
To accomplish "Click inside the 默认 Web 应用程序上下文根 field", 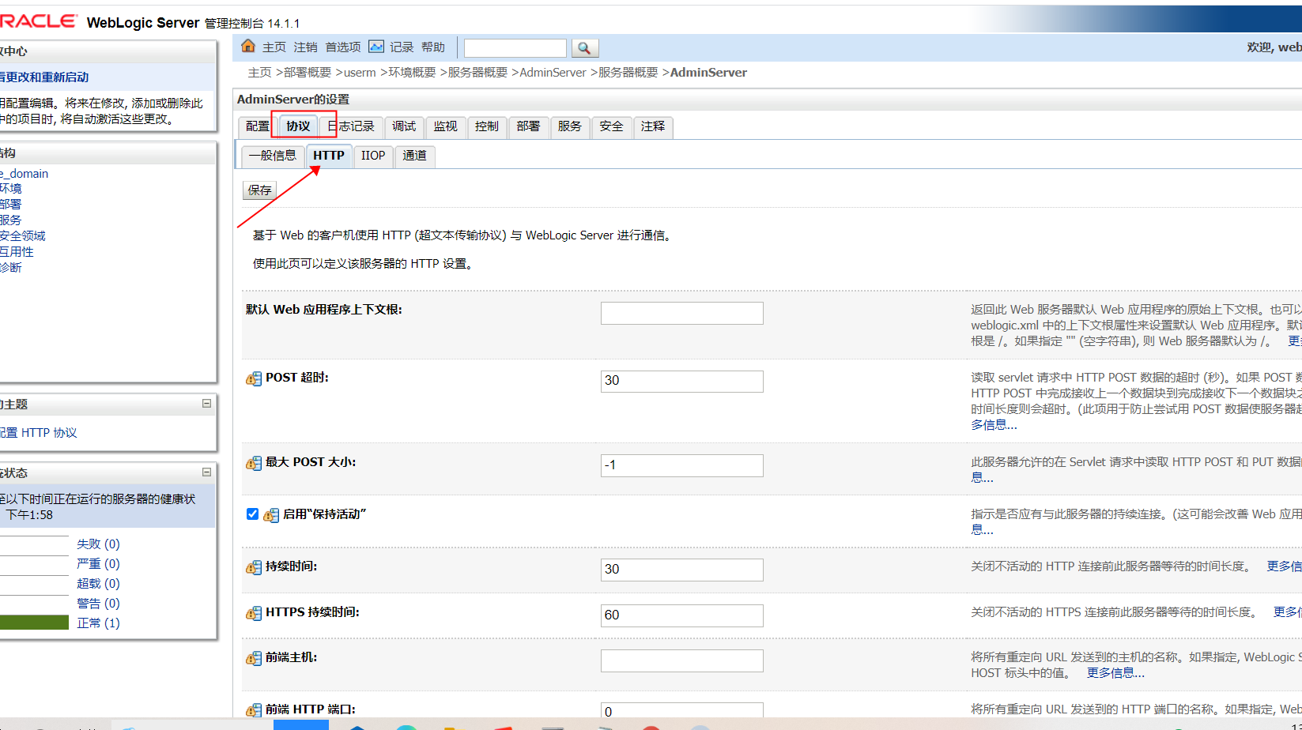I will [x=681, y=312].
